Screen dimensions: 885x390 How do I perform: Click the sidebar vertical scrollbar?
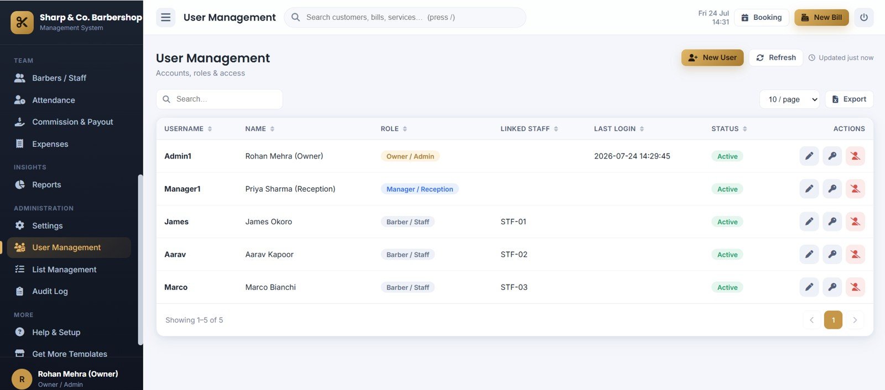point(140,260)
